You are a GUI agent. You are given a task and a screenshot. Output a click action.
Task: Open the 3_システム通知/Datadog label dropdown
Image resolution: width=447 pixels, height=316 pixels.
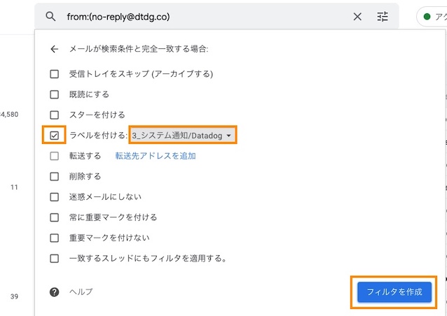(x=182, y=136)
